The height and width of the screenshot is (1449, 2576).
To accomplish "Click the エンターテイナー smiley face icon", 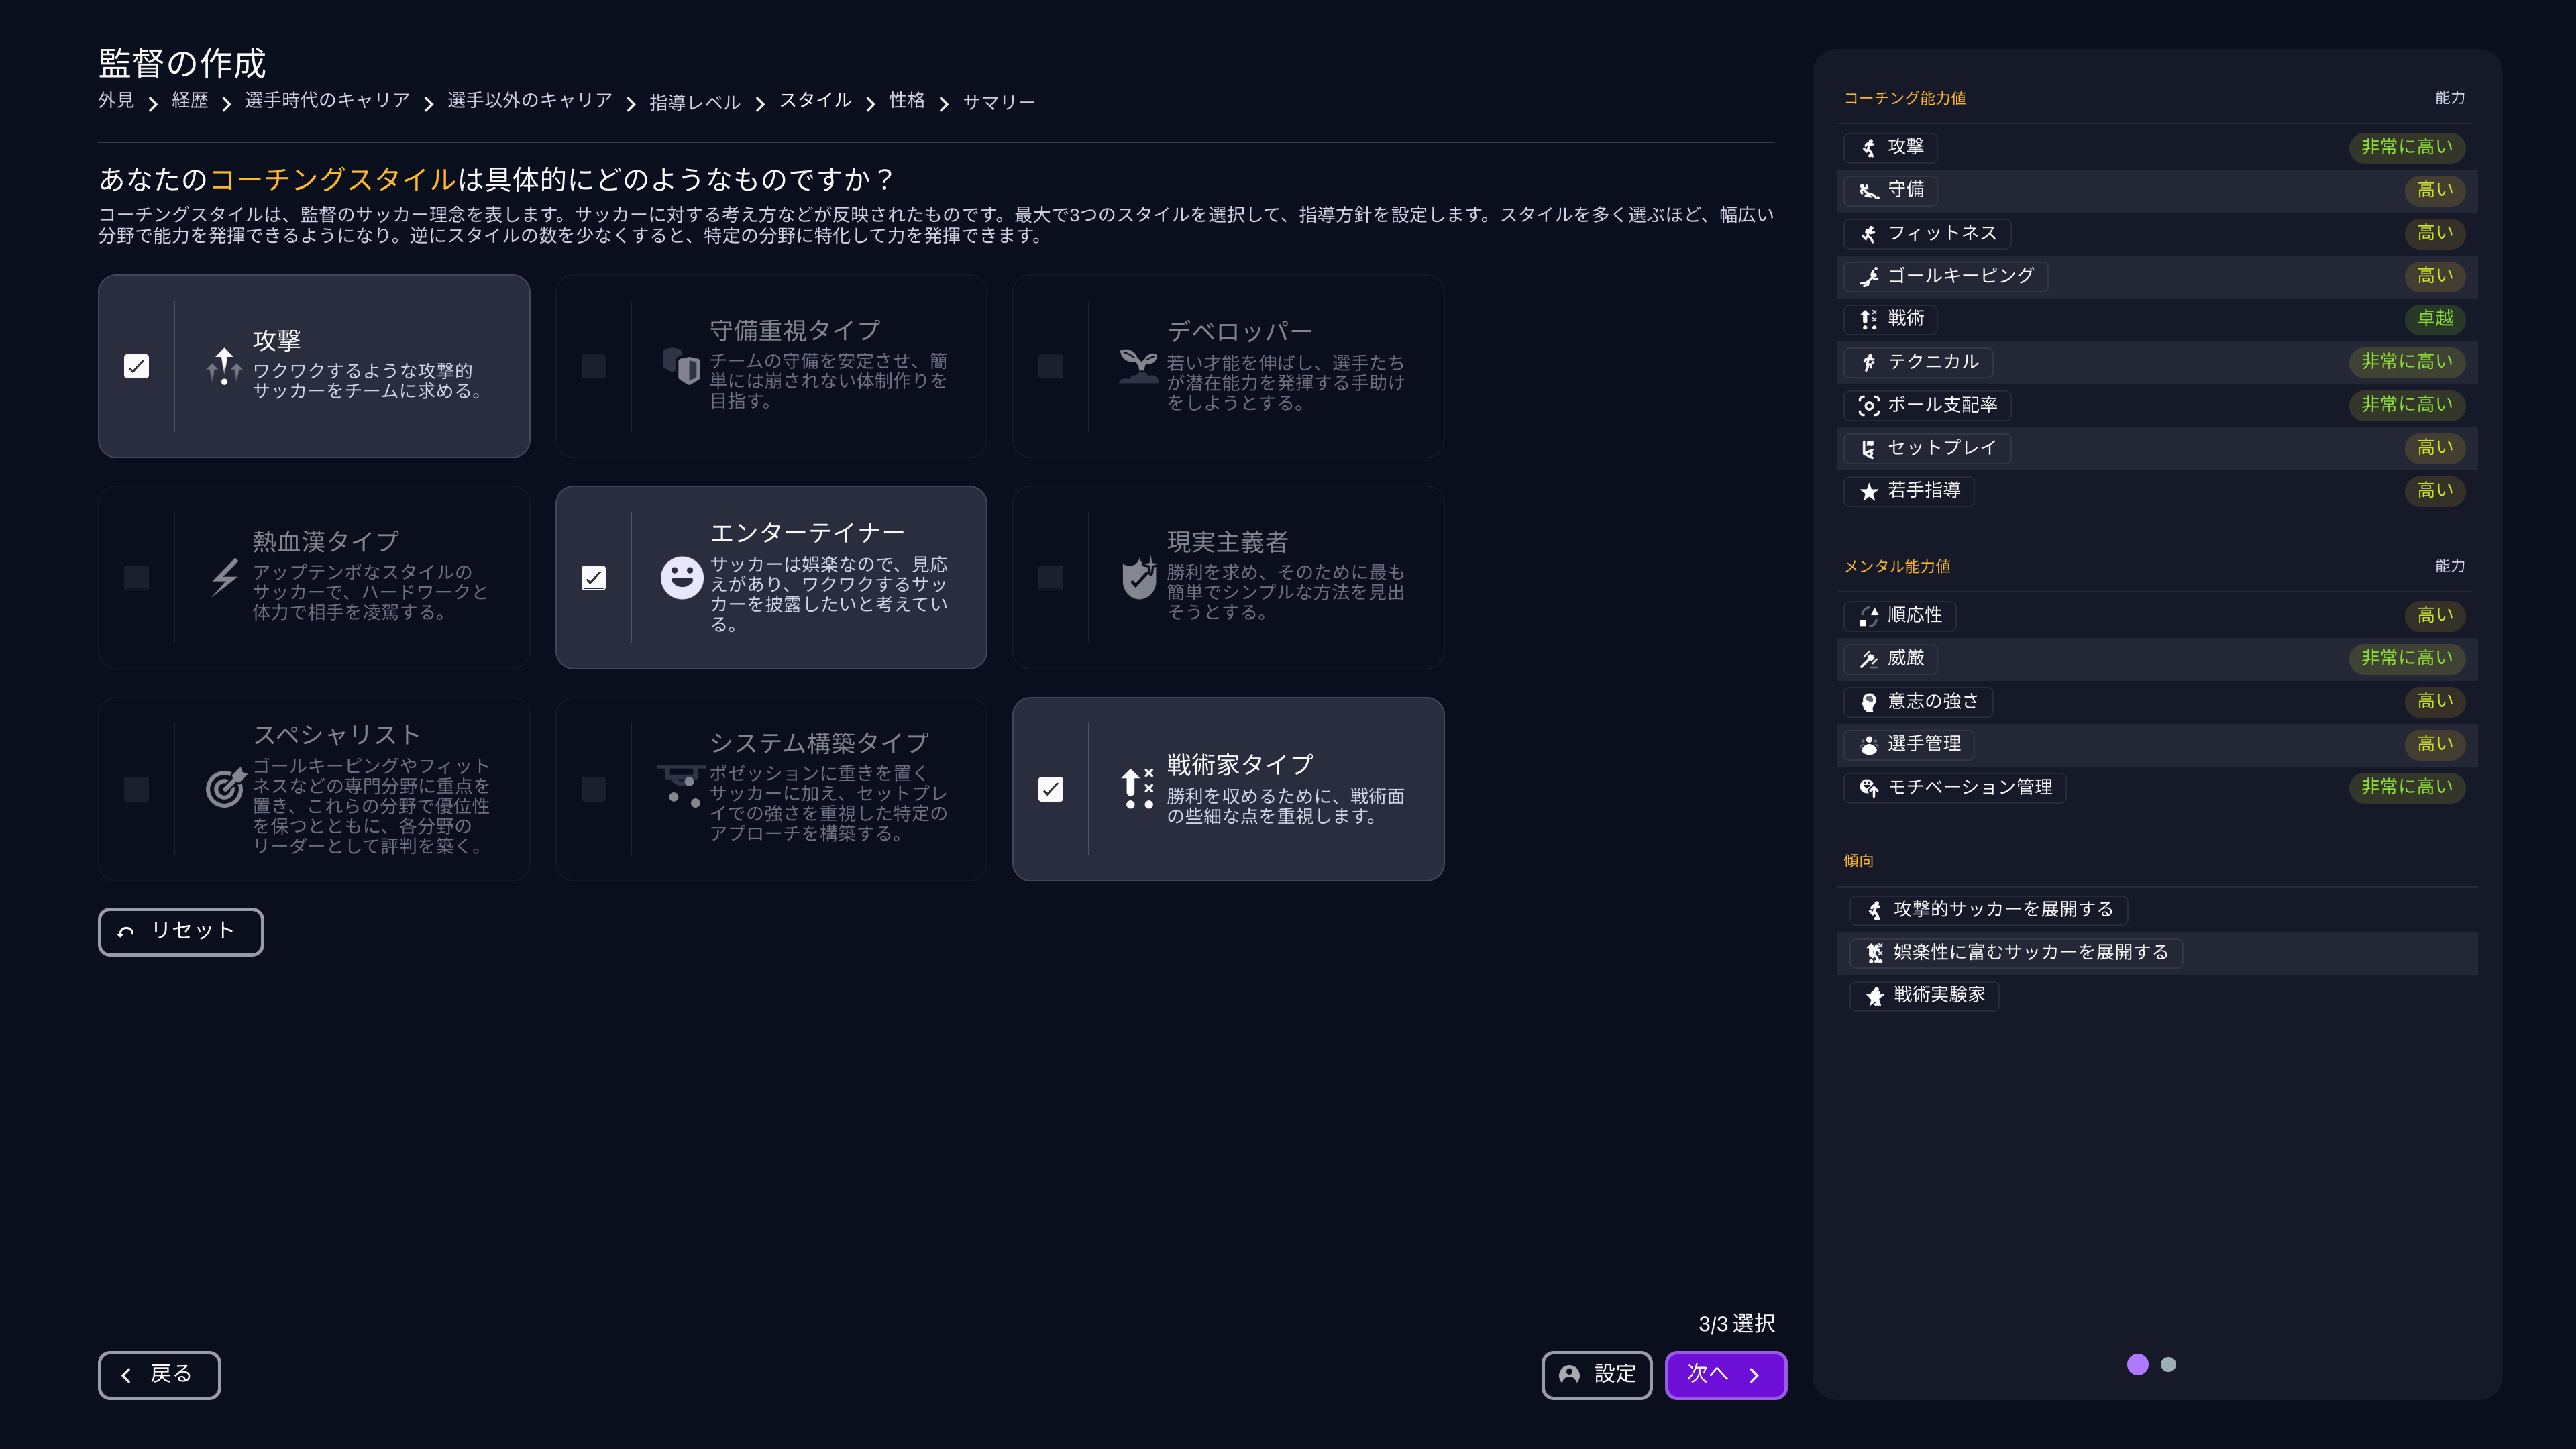I will (681, 577).
